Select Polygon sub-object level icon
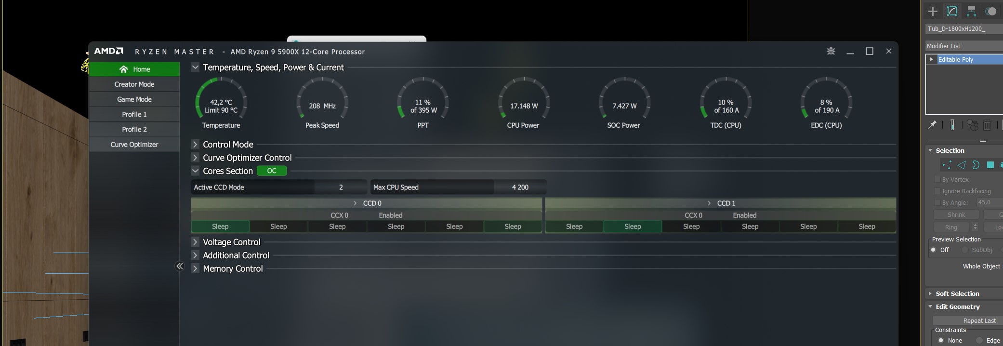Screen dimensions: 1003x346 coord(990,165)
